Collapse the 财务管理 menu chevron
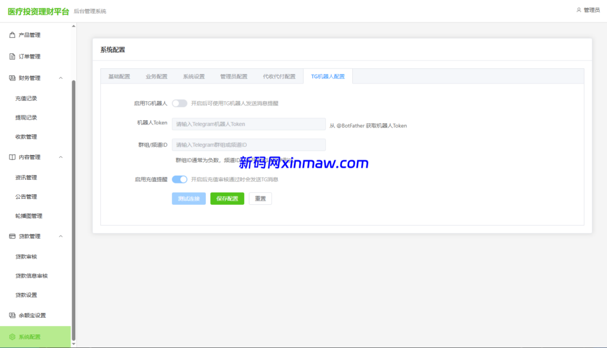 [61, 78]
